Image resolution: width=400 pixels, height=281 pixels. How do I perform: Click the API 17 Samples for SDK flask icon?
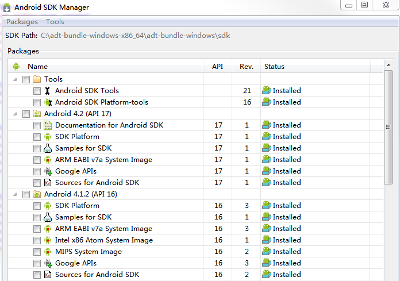point(48,148)
